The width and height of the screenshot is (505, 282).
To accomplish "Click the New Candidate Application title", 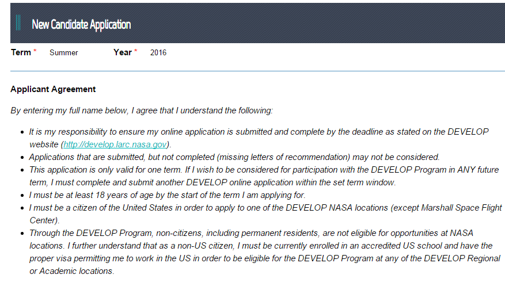I will point(81,24).
